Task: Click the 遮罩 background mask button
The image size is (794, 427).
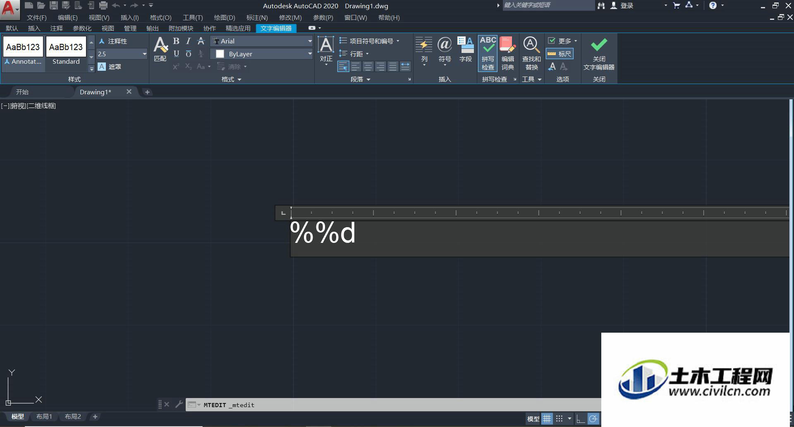Action: [x=110, y=67]
